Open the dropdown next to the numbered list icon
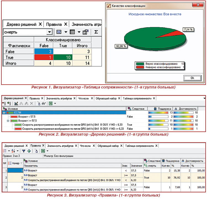This screenshot has width=207, height=199. (9, 151)
